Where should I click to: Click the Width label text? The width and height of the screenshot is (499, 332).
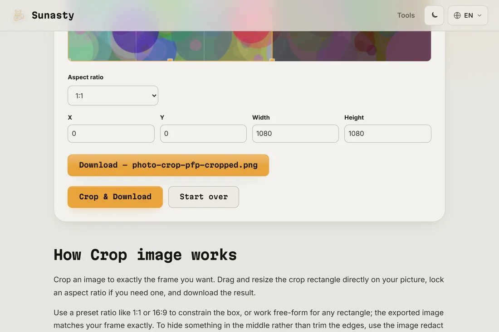tap(261, 118)
